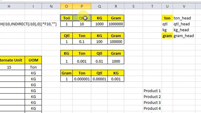The width and height of the screenshot is (201, 113).
Task: Select the ton_head cell
Action: pyautogui.click(x=184, y=18)
